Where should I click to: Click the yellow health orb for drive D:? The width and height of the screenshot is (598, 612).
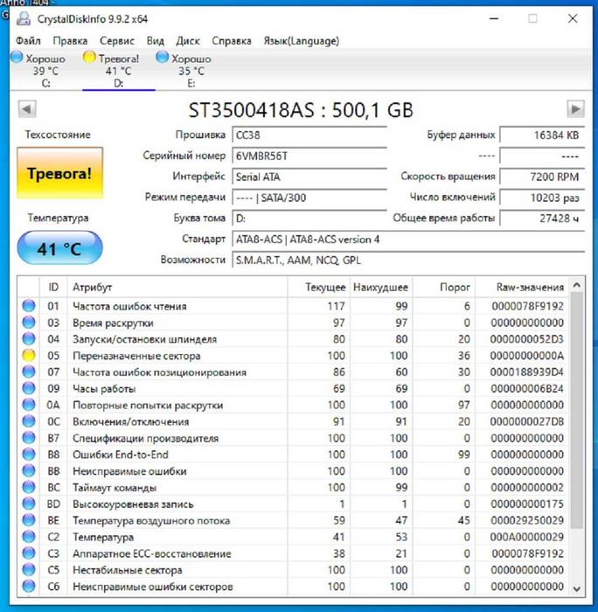[89, 57]
